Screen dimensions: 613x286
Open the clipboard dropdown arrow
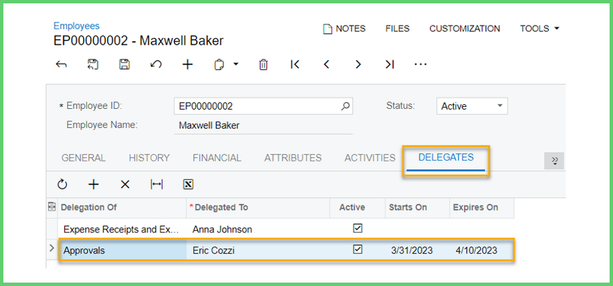click(x=236, y=65)
